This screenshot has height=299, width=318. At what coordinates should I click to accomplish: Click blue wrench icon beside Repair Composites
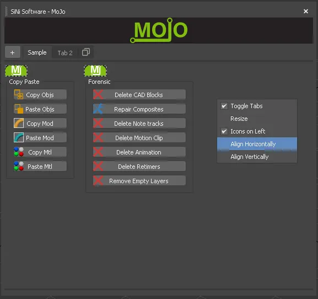click(98, 109)
